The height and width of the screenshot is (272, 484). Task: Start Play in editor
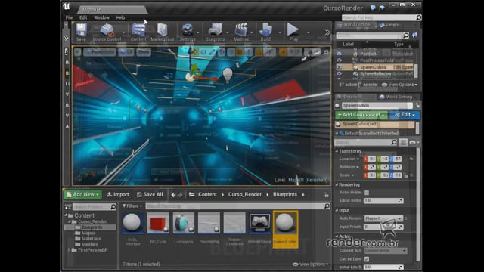pyautogui.click(x=293, y=32)
